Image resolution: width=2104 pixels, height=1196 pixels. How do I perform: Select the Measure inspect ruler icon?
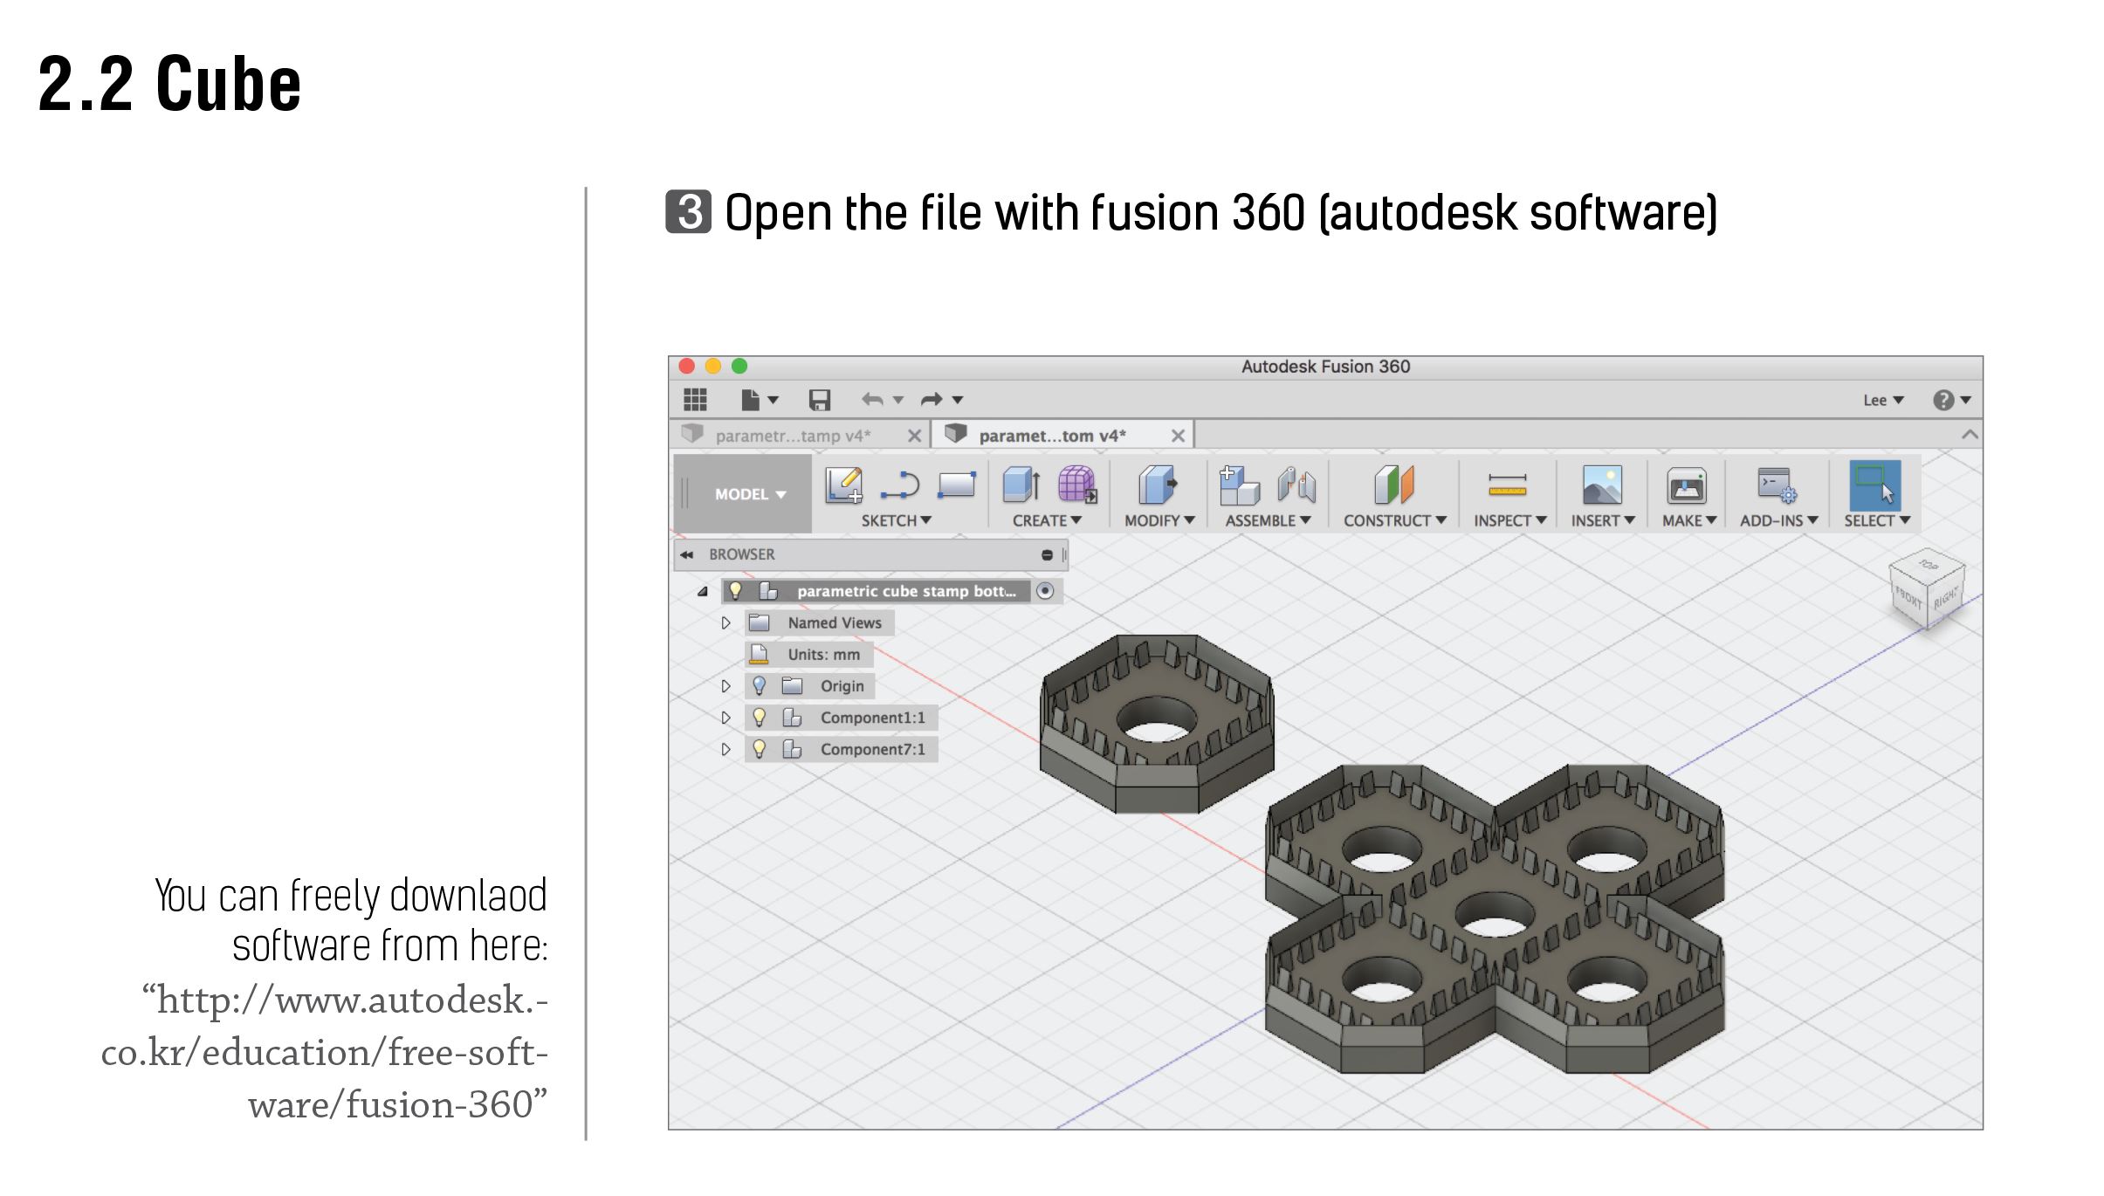click(1508, 485)
